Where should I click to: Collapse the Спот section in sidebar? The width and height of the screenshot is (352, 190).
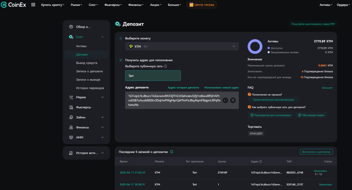pyautogui.click(x=102, y=37)
